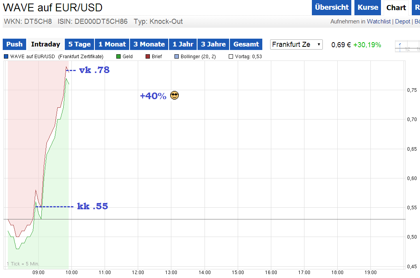Select the 1 Jahr time range
The image size is (420, 278).
pyautogui.click(x=183, y=44)
